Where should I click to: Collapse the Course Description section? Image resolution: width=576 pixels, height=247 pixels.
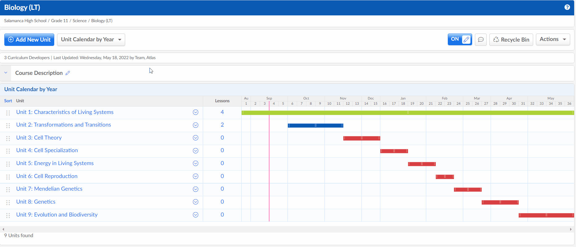click(x=6, y=73)
